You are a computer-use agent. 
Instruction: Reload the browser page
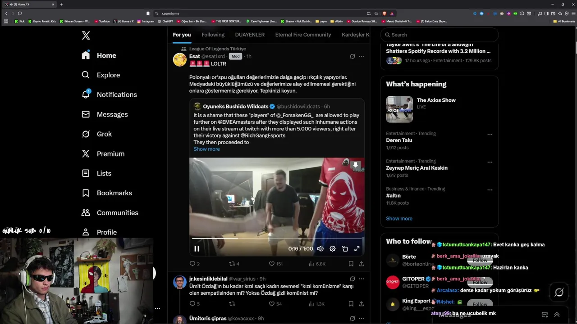coord(20,13)
